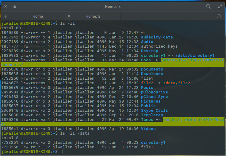226x156 pixels.
Task: Toggle fullscreen with the expand arrows icon
Action: [220, 6]
